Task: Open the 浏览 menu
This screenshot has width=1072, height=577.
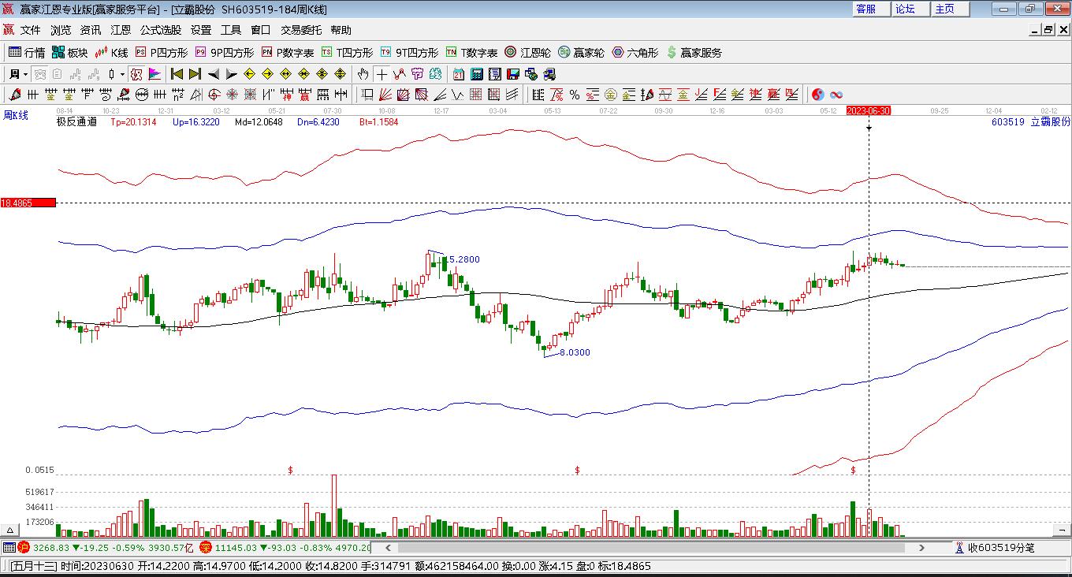Action: tap(61, 30)
